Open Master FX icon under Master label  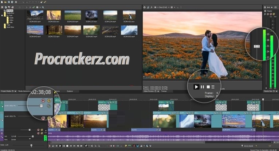click(265, 14)
